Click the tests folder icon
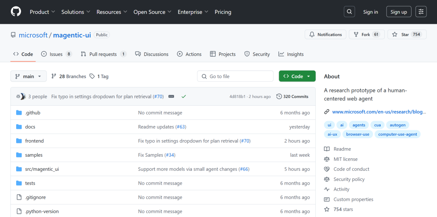This screenshot has width=437, height=217. pos(19,183)
